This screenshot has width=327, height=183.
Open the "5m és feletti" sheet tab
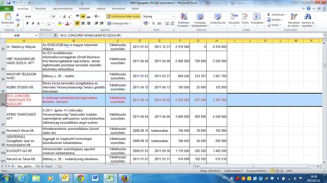point(44,167)
